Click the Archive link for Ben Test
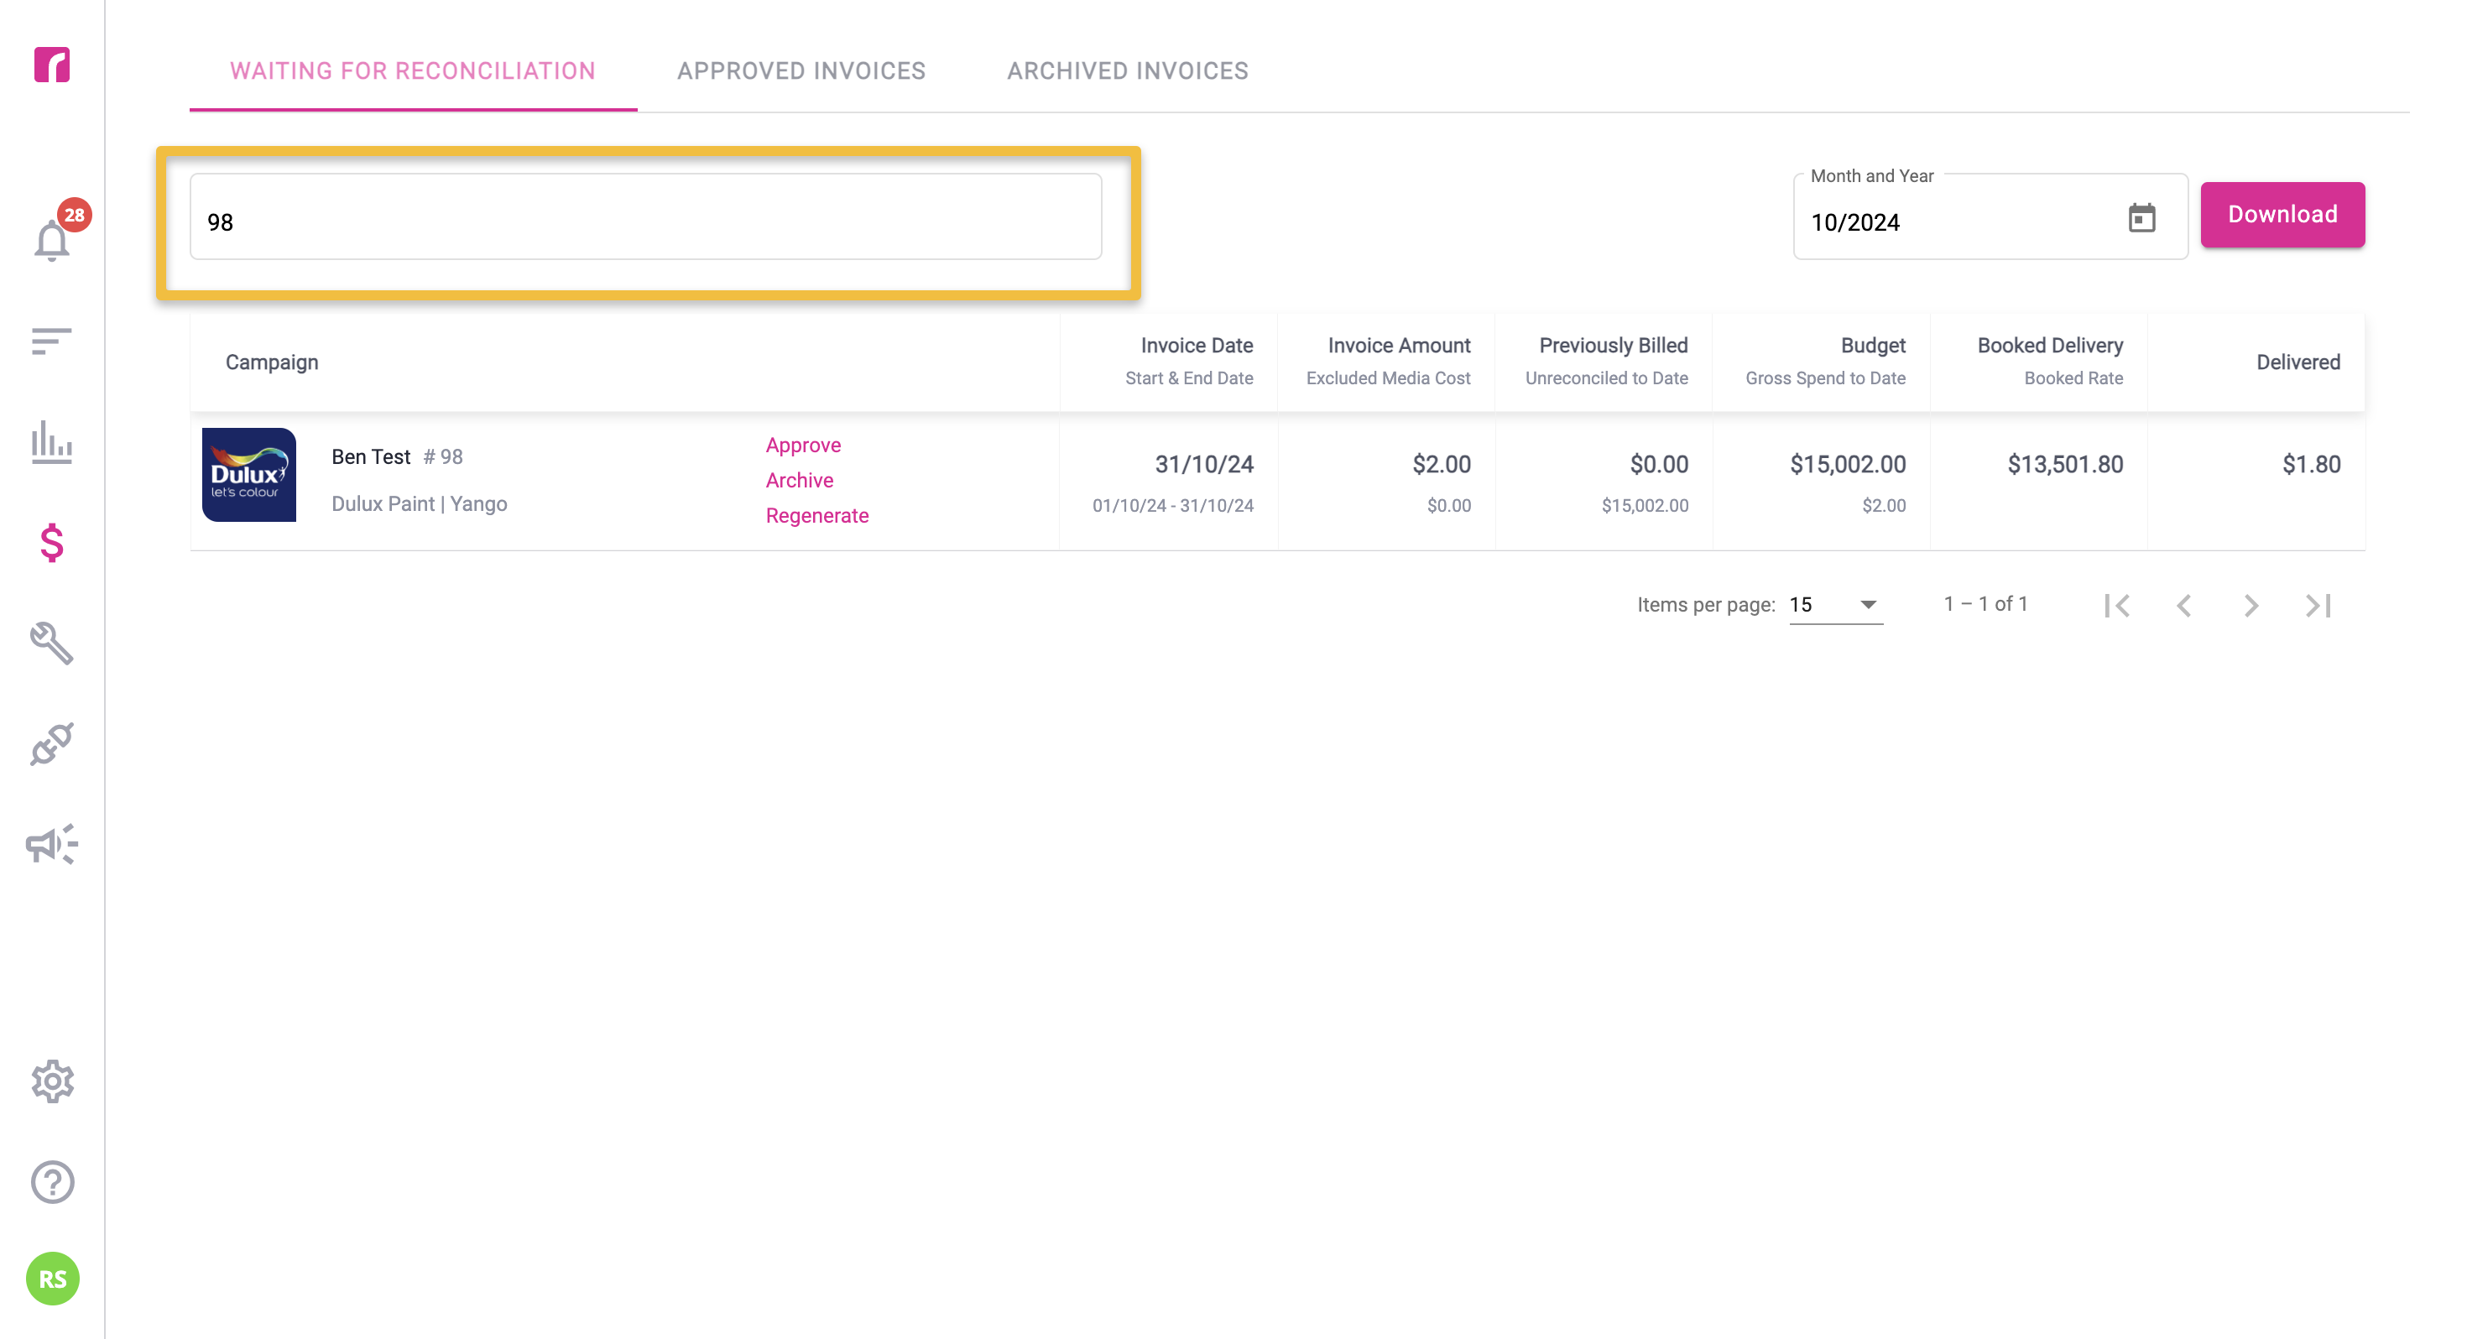The height and width of the screenshot is (1339, 2467). 799,481
